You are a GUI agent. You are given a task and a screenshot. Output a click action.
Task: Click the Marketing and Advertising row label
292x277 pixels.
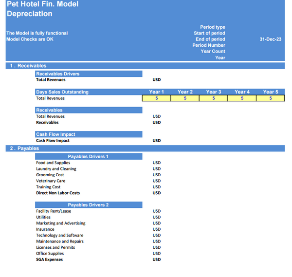point(60,223)
